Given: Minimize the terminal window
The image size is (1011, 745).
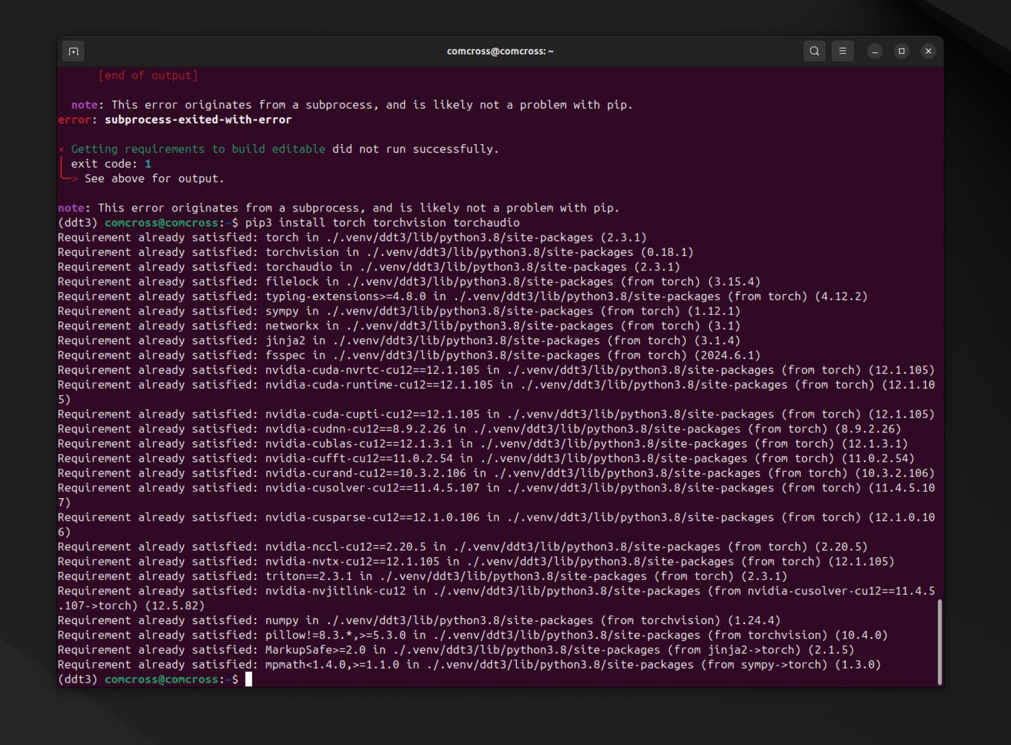Looking at the screenshot, I should 875,51.
